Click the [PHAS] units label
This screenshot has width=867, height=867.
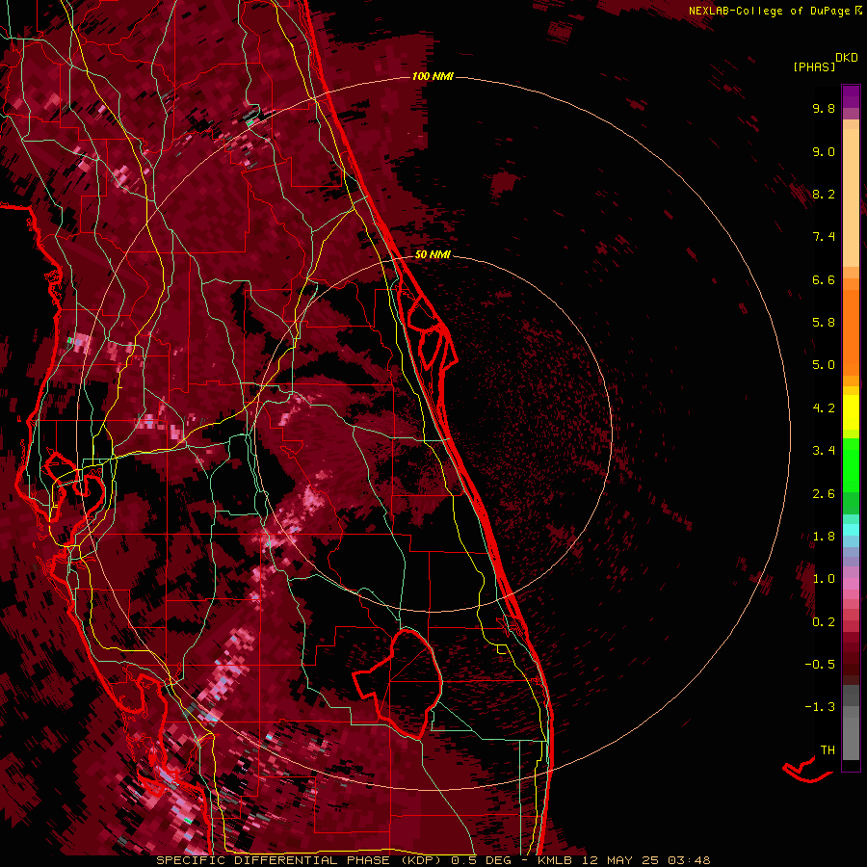[814, 66]
